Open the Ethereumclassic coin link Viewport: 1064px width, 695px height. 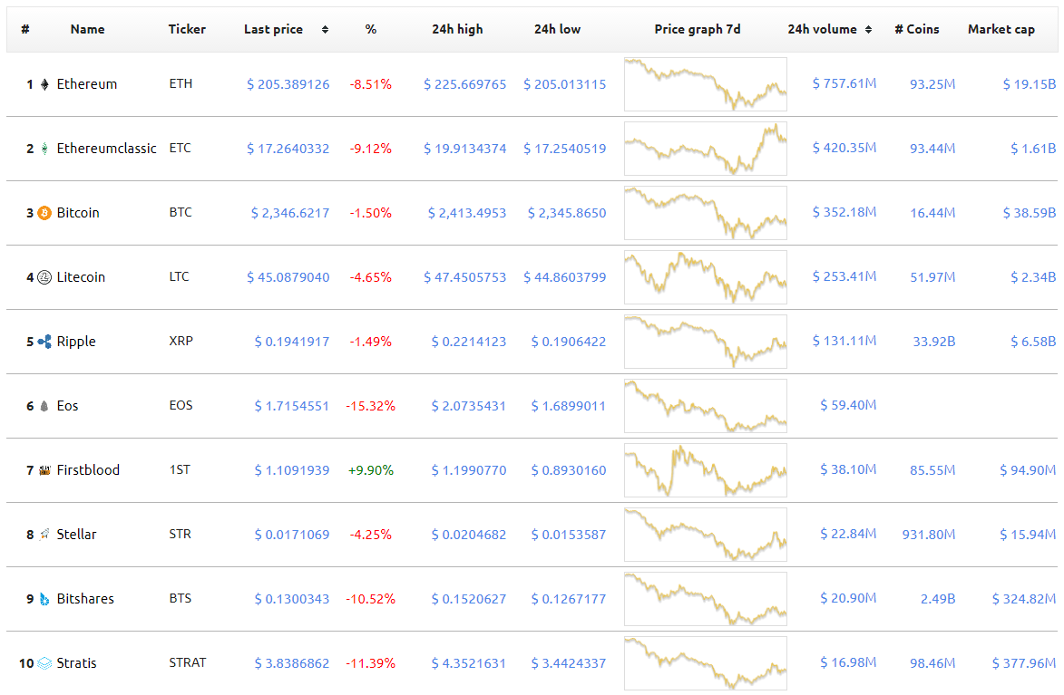click(x=106, y=149)
